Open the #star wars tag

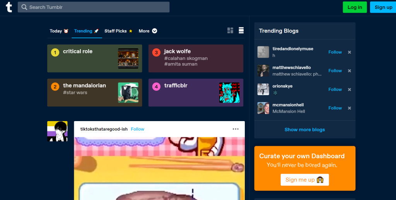(75, 92)
